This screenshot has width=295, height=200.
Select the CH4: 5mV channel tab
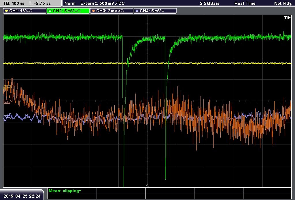pyautogui.click(x=155, y=11)
